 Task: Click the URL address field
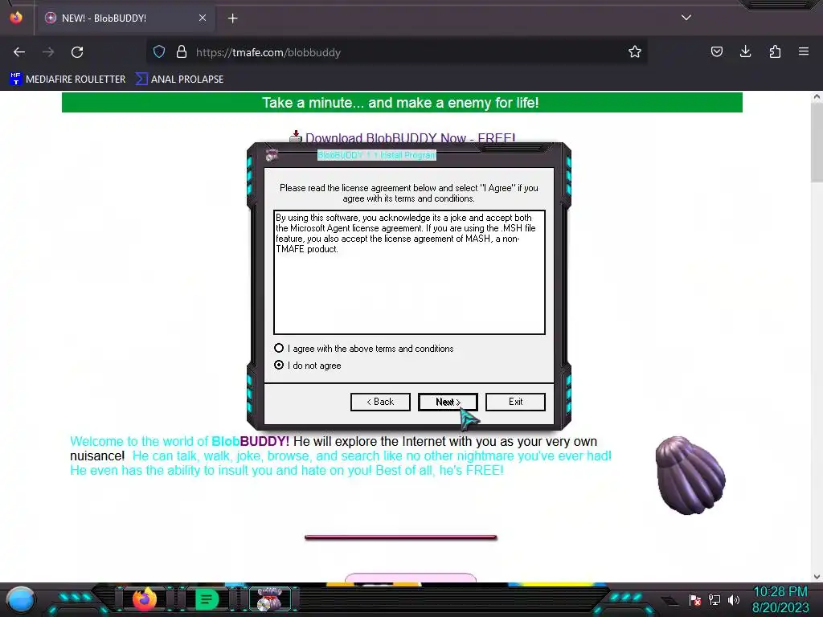396,52
